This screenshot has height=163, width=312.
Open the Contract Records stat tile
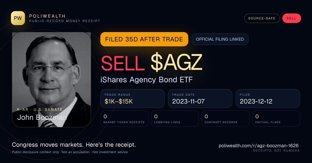pyautogui.click(x=225, y=118)
